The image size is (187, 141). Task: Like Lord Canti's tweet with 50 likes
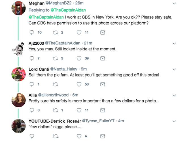click(x=79, y=84)
